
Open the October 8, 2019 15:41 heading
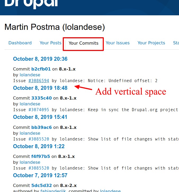(40, 117)
